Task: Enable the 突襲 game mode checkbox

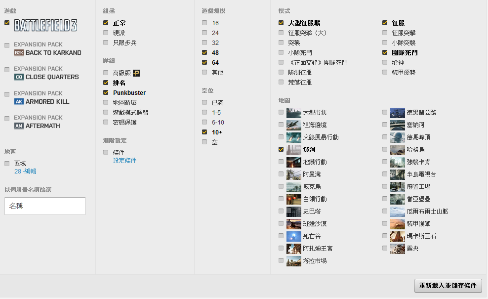Action: pyautogui.click(x=281, y=43)
